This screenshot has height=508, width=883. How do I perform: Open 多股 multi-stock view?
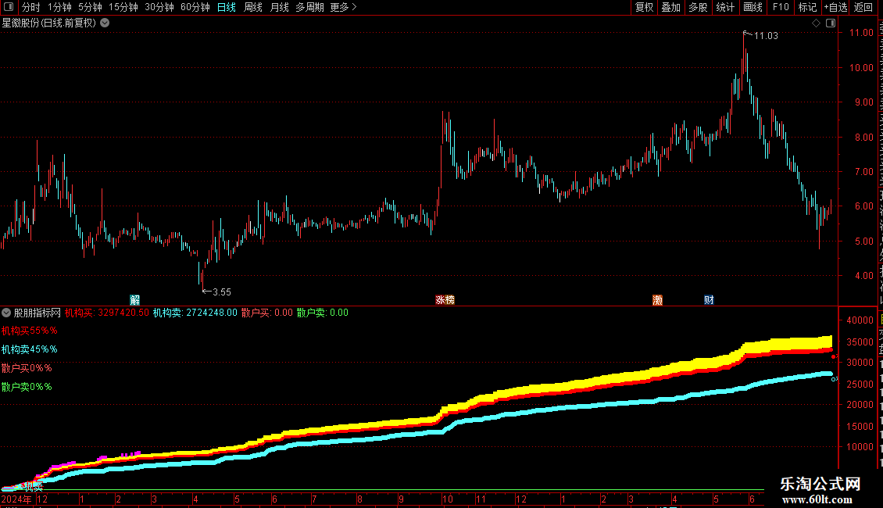699,7
